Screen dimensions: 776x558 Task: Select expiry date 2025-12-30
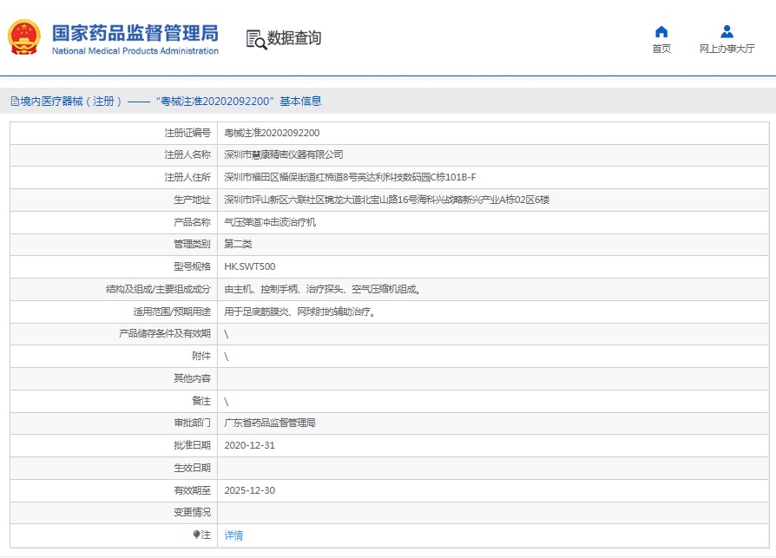point(249,490)
